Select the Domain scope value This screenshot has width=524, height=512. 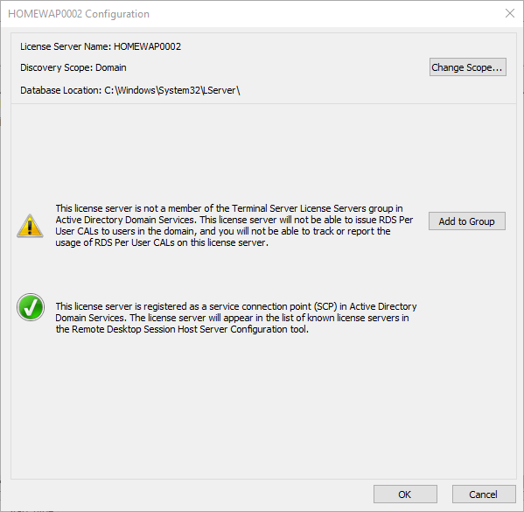111,67
